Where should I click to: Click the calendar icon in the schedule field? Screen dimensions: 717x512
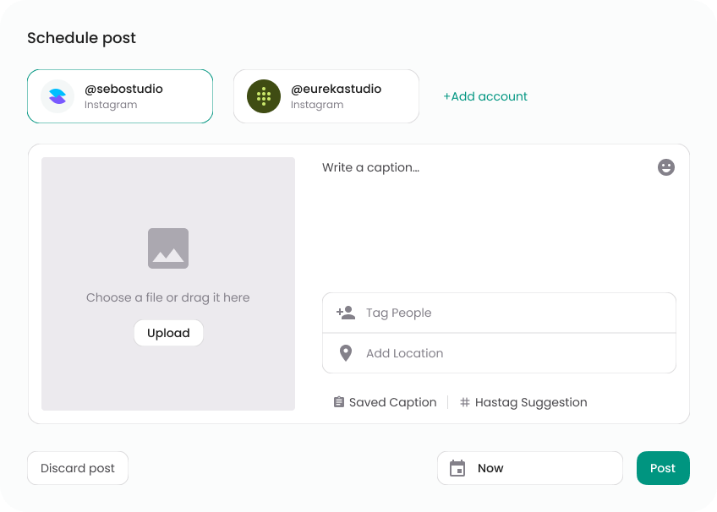coord(459,468)
